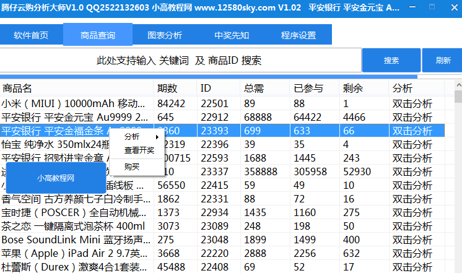Click the 期数 cell 56550
The width and height of the screenshot is (462, 273).
(x=171, y=185)
